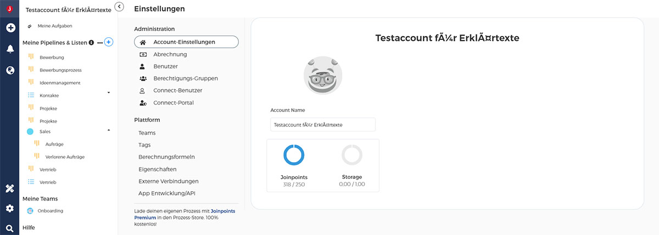Open Abrechnung settings menu item
This screenshot has width=659, height=235.
coord(170,54)
